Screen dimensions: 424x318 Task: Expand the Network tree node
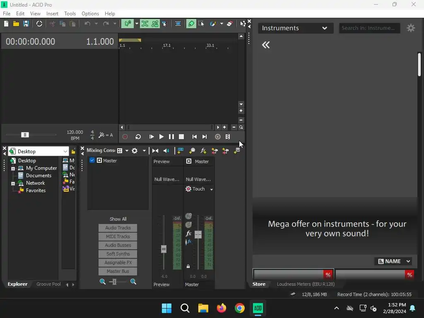13,183
